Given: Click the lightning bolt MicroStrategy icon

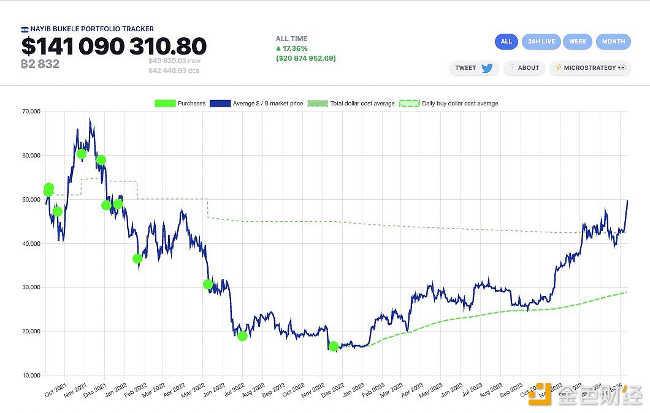Looking at the screenshot, I should (x=558, y=68).
